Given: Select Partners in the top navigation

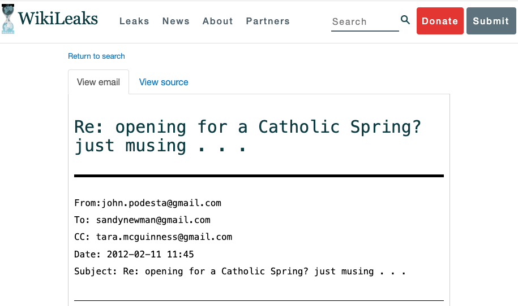Looking at the screenshot, I should [x=268, y=21].
